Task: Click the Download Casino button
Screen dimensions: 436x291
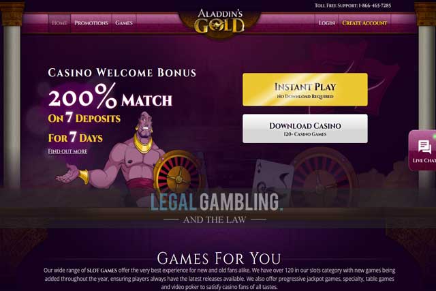Action: pos(305,129)
